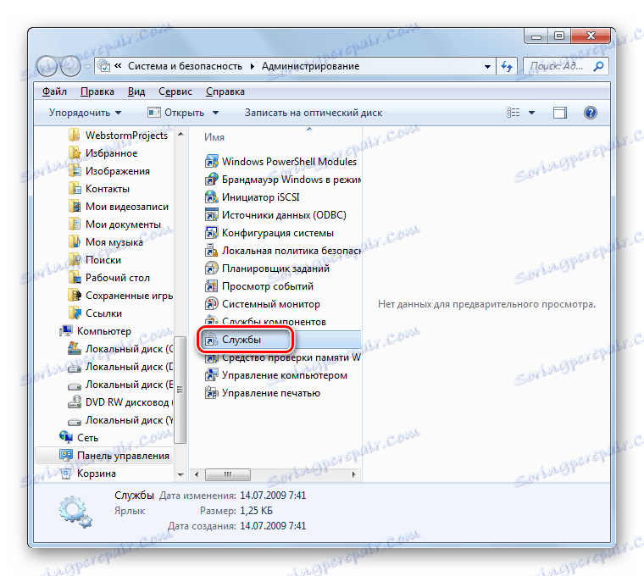Expand the address bar history dropdown
644x576 pixels.
click(x=487, y=67)
